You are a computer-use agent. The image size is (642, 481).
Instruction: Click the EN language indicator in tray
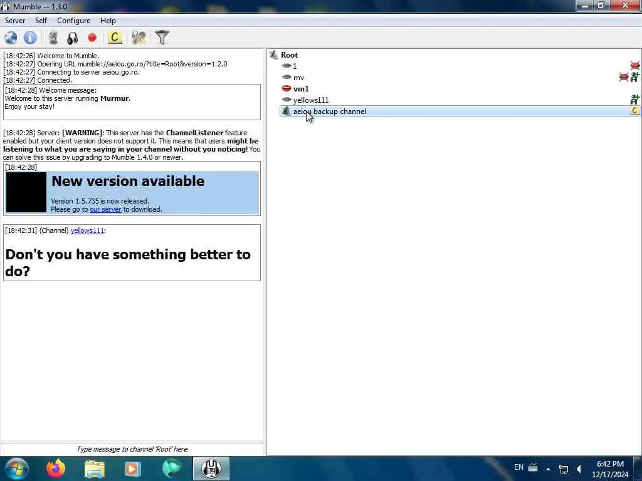[518, 467]
